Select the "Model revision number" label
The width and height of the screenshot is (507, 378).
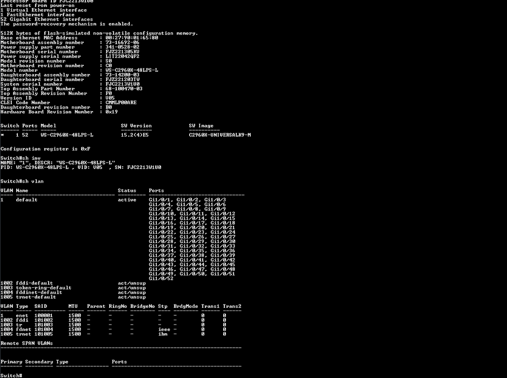coord(33,61)
